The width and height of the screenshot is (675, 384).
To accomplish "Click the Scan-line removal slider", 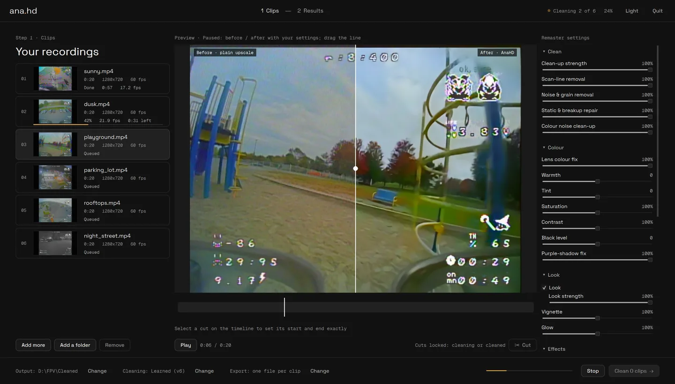I will click(x=597, y=85).
